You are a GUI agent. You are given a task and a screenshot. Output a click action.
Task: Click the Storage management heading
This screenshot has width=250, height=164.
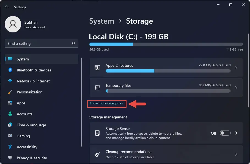108,117
